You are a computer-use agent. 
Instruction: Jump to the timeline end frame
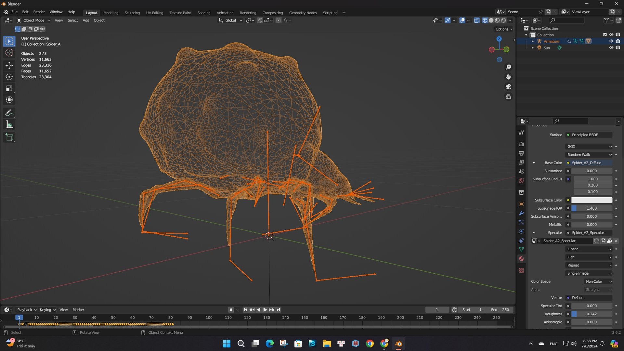278,310
